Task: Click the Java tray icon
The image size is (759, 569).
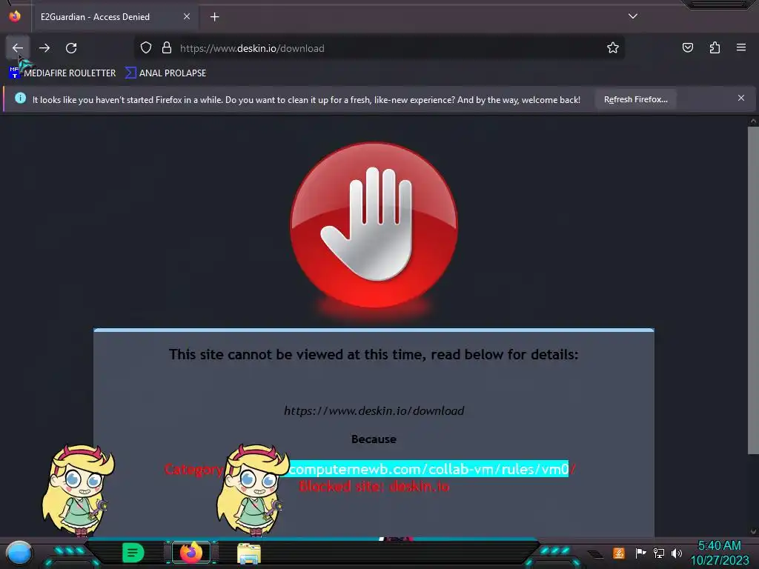Action: [x=619, y=553]
